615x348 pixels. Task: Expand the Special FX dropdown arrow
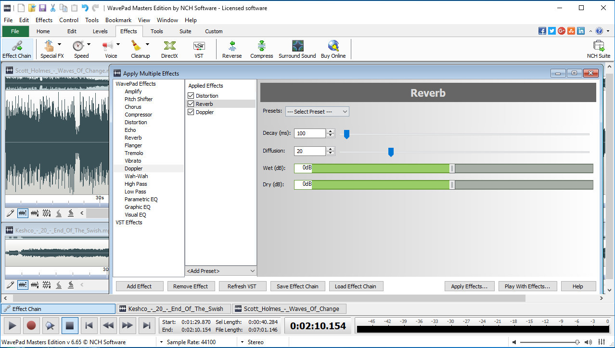(59, 45)
